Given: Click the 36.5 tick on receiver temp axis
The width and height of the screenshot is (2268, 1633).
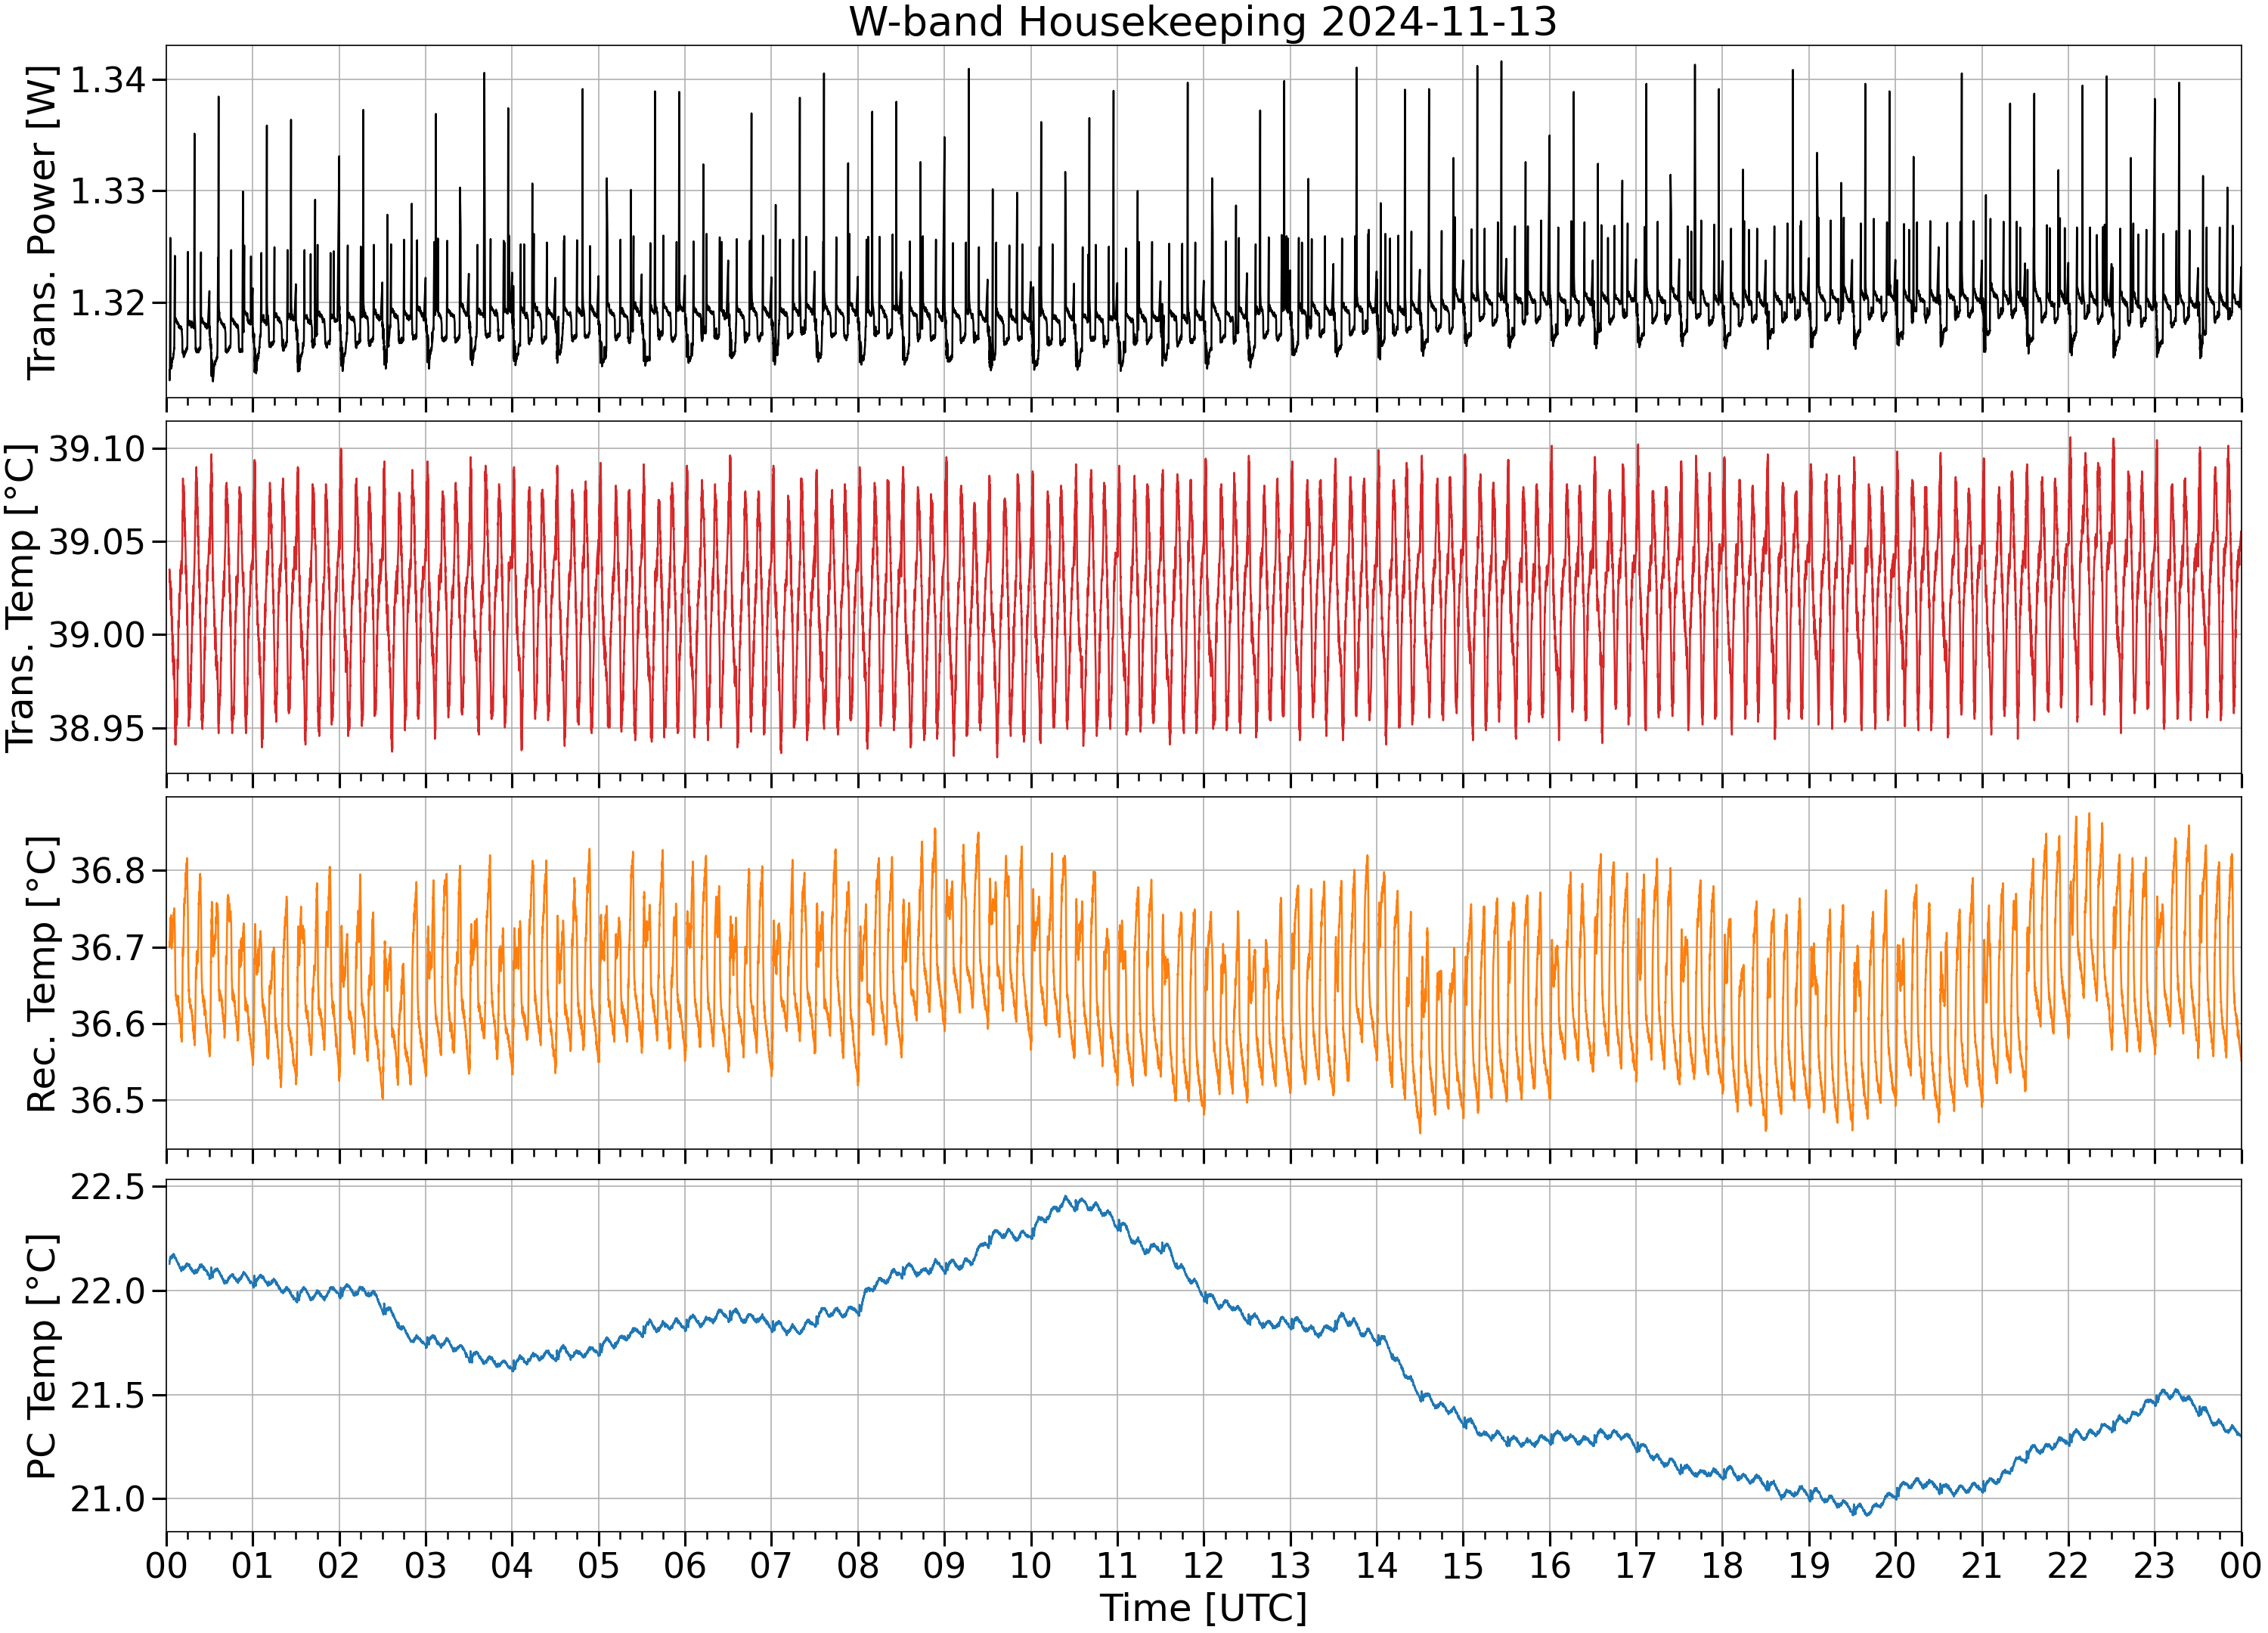Looking at the screenshot, I should (x=107, y=1101).
